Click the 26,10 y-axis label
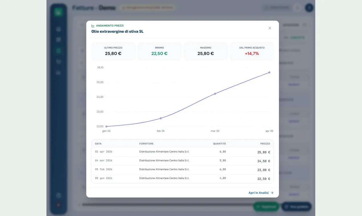 100,68
